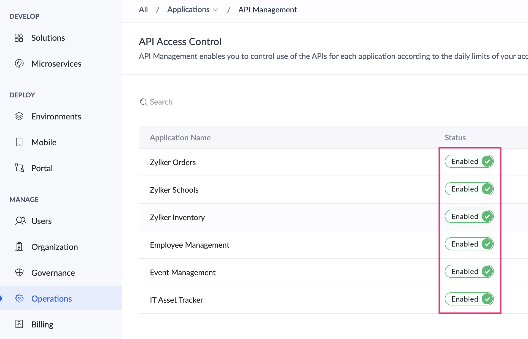528x339 pixels.
Task: Select Operations menu item
Action: 61,298
